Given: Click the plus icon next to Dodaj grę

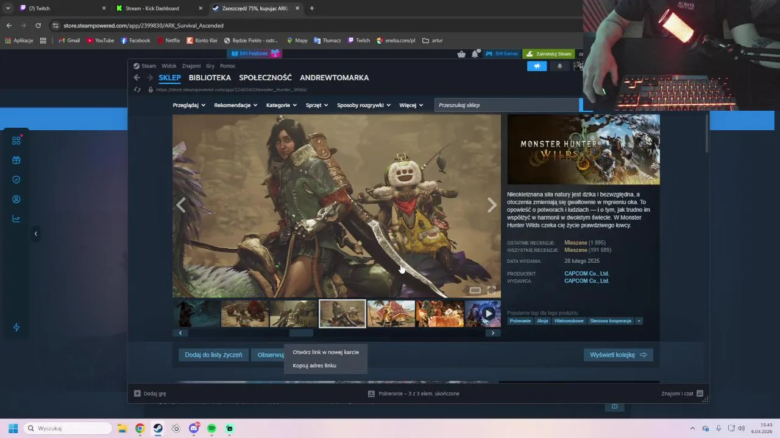Looking at the screenshot, I should [x=137, y=394].
